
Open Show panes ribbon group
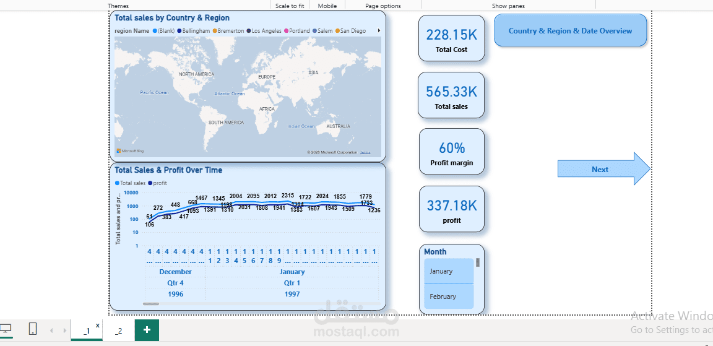point(508,6)
